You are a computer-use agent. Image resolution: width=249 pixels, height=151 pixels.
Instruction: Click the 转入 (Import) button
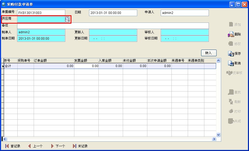[x=209, y=53]
